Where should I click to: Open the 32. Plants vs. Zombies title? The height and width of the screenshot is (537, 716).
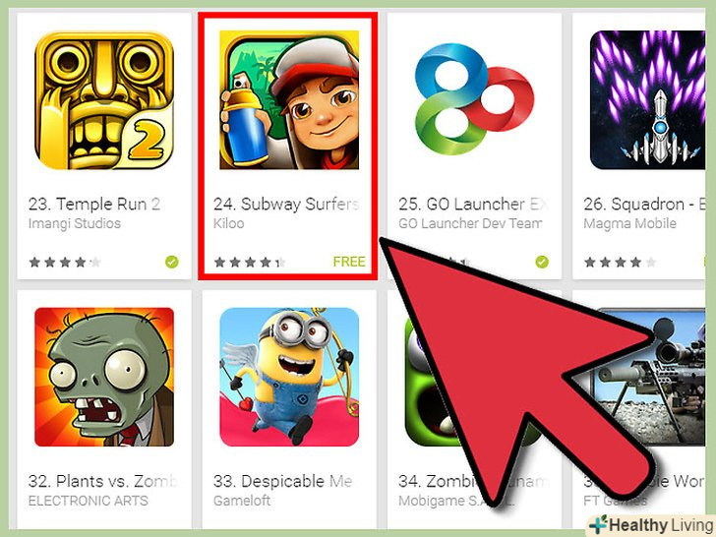point(102,481)
